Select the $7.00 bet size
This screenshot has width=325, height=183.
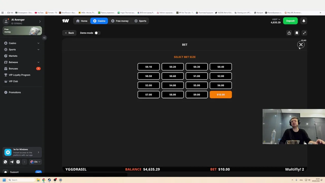[149, 95]
